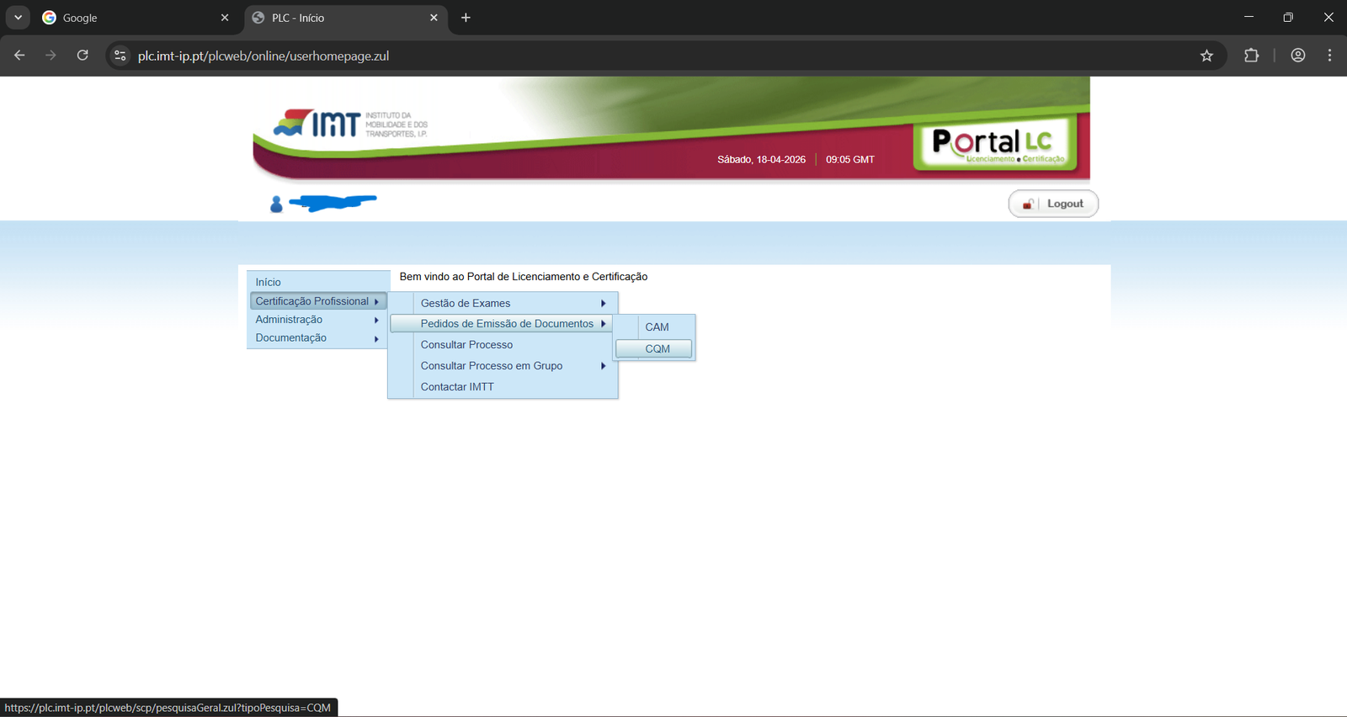
Task: Open a new browser tab
Action: (466, 18)
